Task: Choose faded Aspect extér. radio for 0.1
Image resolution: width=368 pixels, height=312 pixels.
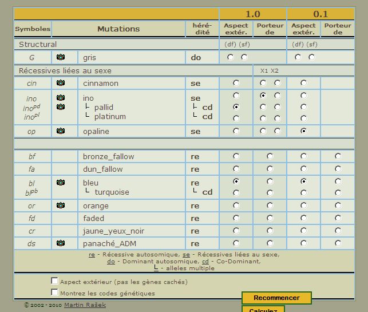Action: tap(303, 218)
